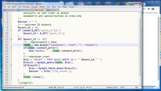Open the Macro menu
This screenshot has height=91, width=161.
(54, 7)
